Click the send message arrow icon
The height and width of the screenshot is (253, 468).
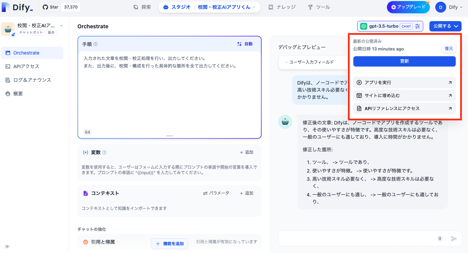coord(454,239)
